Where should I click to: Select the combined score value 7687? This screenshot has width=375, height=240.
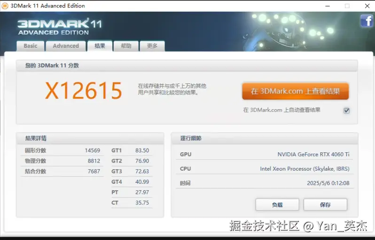point(94,171)
